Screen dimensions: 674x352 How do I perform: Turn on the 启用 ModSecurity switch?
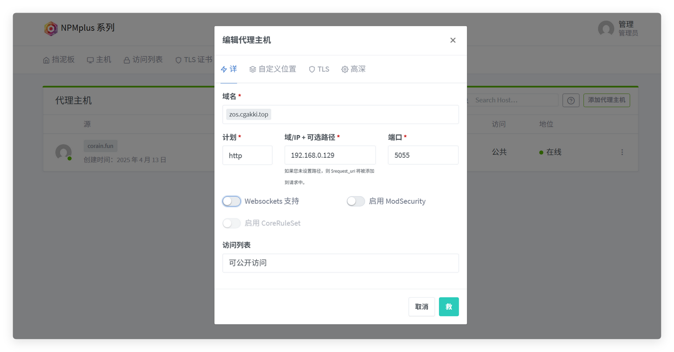[x=356, y=201]
